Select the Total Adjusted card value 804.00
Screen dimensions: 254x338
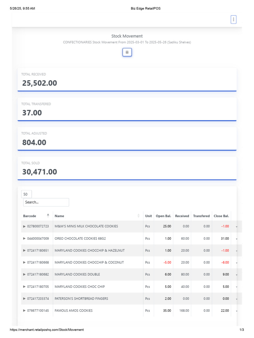pyautogui.click(x=34, y=142)
